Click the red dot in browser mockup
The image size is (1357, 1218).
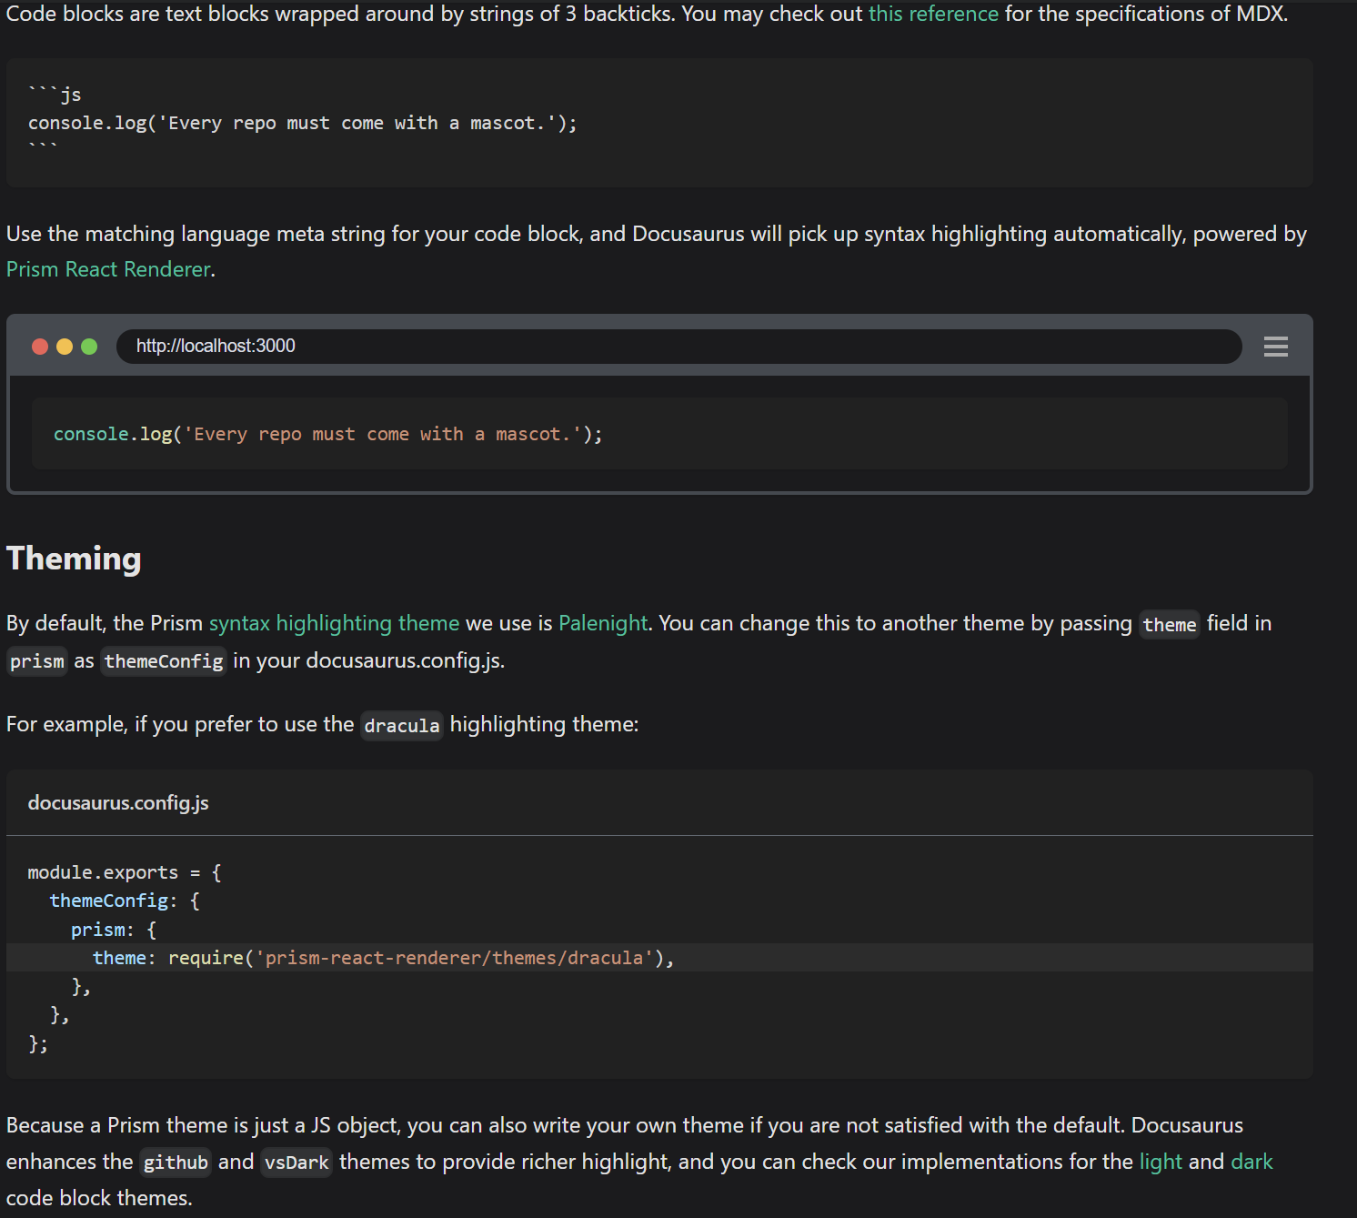pyautogui.click(x=40, y=347)
